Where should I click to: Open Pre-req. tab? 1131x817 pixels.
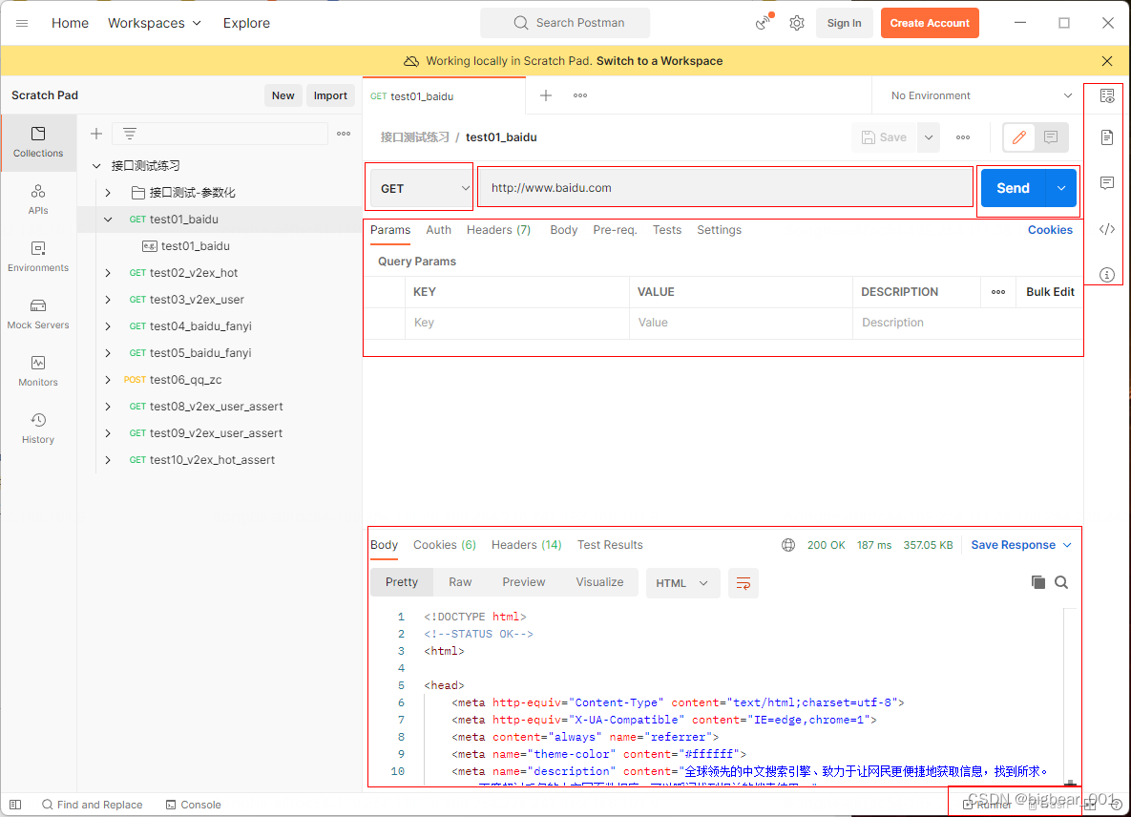(615, 230)
